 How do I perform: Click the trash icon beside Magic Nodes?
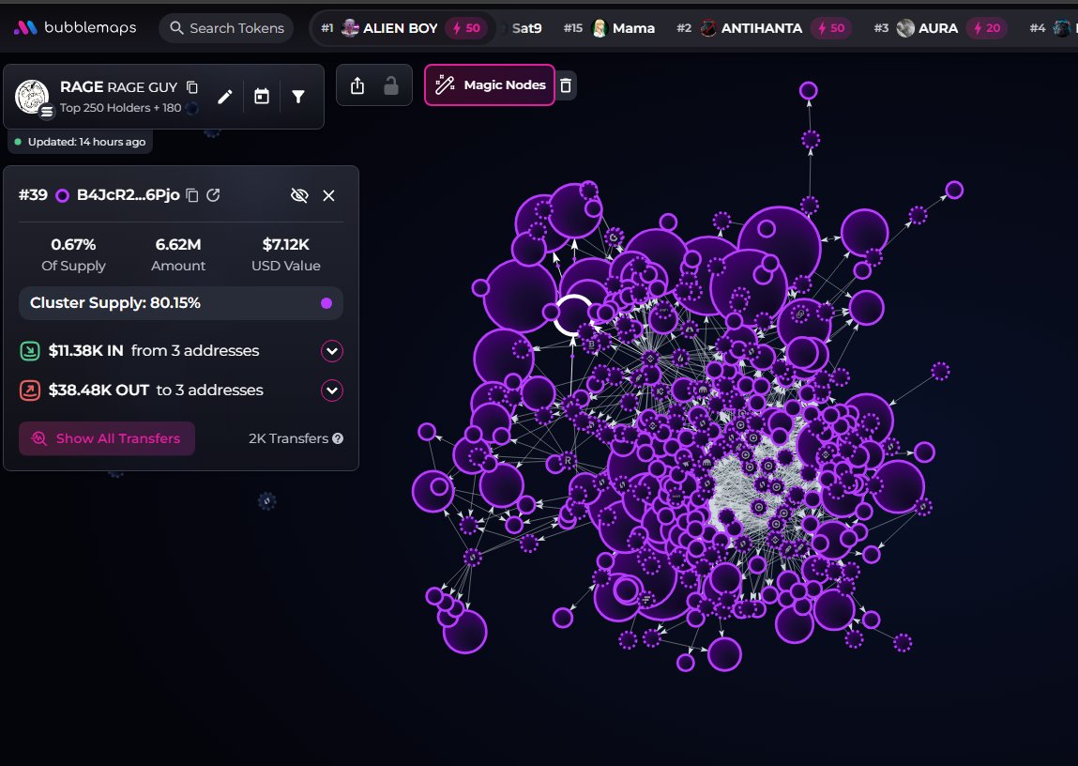566,85
